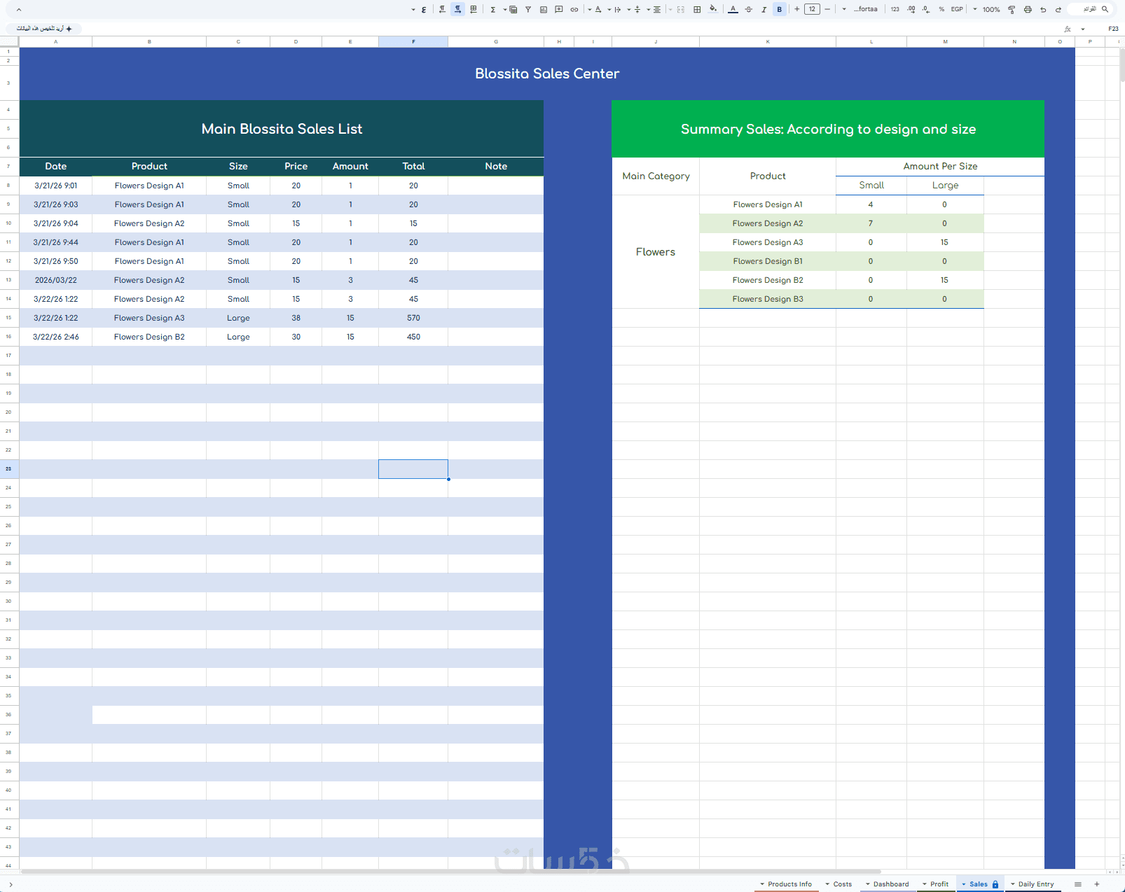
Task: Toggle bold formatting
Action: pyautogui.click(x=779, y=9)
